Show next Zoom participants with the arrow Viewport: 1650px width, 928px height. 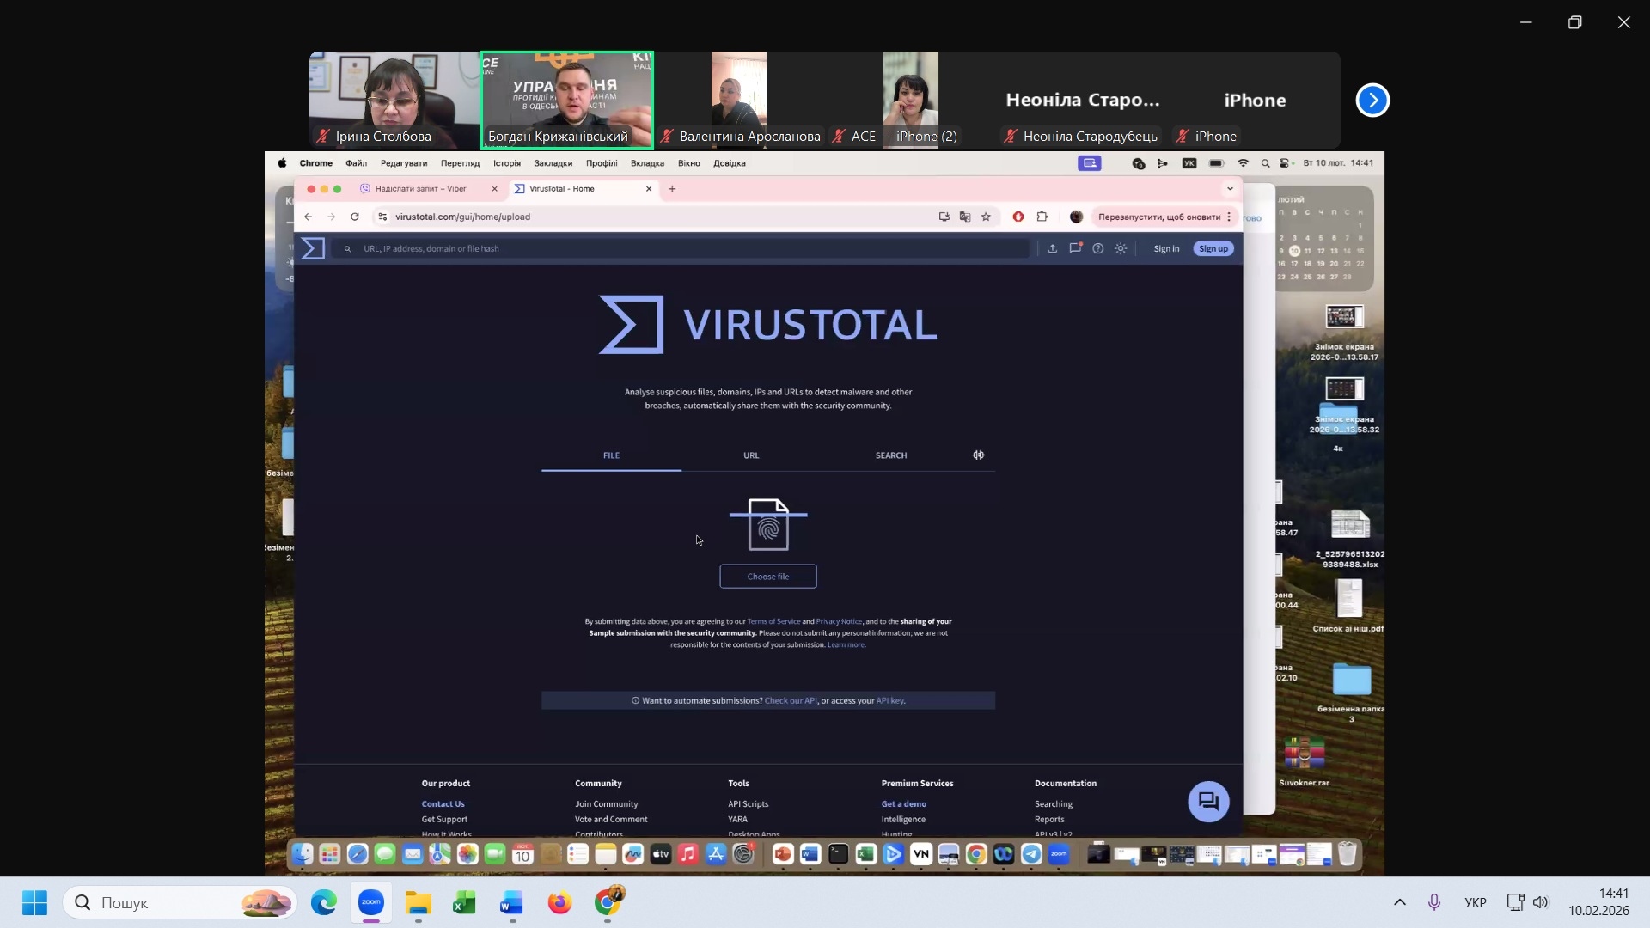[1372, 101]
